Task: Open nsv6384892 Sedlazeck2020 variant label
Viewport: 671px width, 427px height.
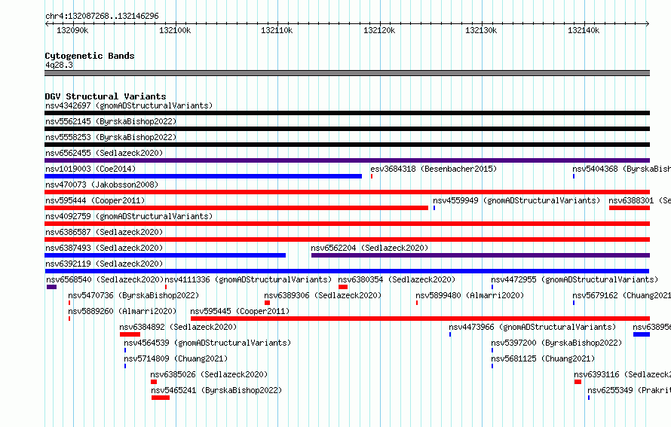Action: pyautogui.click(x=178, y=327)
